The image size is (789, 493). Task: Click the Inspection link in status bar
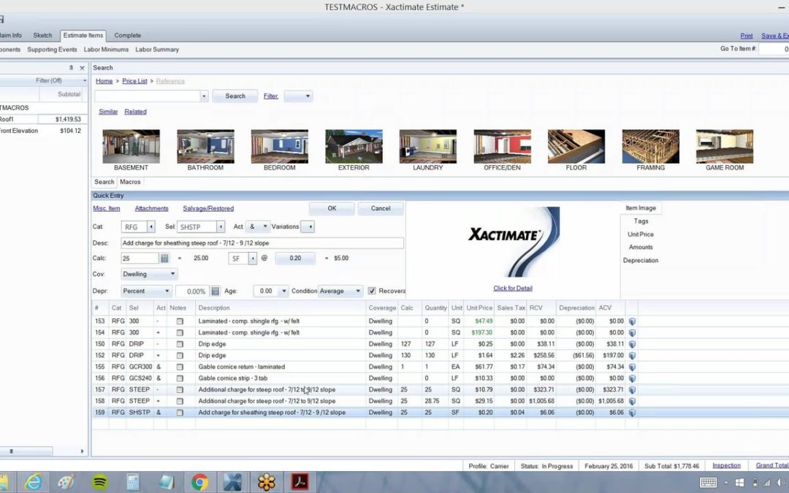pos(726,466)
